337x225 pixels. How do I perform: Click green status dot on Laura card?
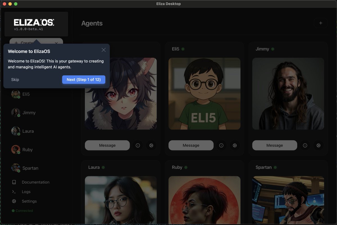coord(103,167)
